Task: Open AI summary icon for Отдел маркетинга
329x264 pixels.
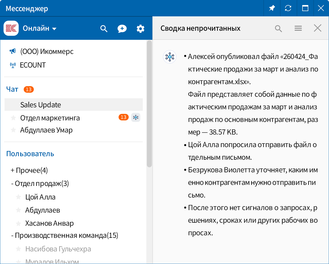Action: pos(136,117)
